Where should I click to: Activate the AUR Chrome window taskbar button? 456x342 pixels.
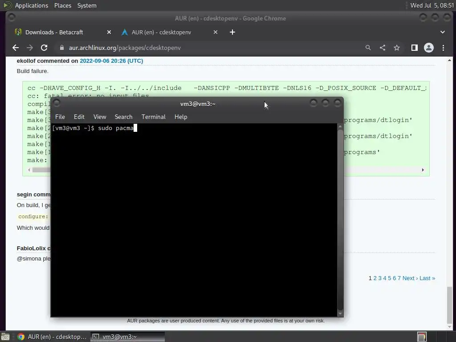[x=52, y=337]
